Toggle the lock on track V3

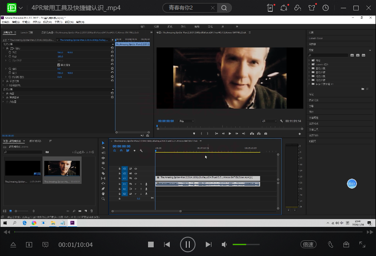tap(119, 169)
